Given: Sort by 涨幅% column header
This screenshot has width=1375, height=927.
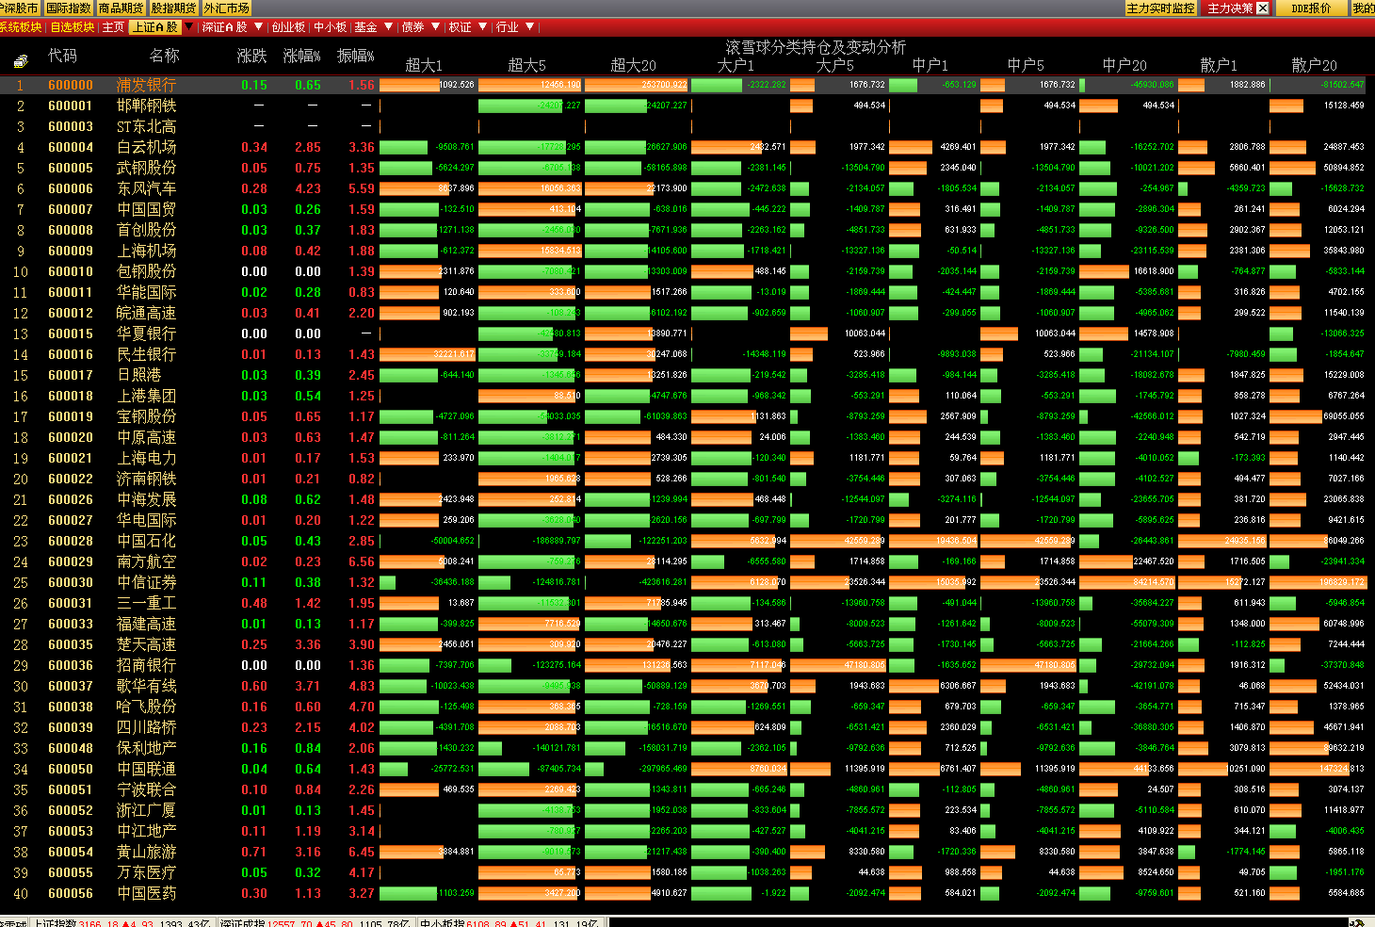Looking at the screenshot, I should [x=302, y=56].
